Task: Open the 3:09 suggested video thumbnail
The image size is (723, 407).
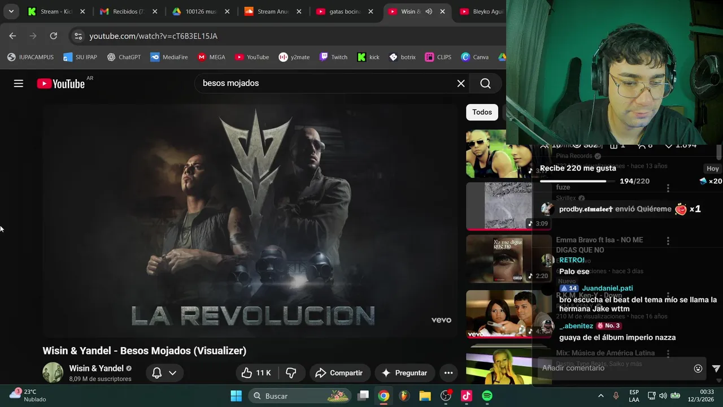Action: point(508,206)
